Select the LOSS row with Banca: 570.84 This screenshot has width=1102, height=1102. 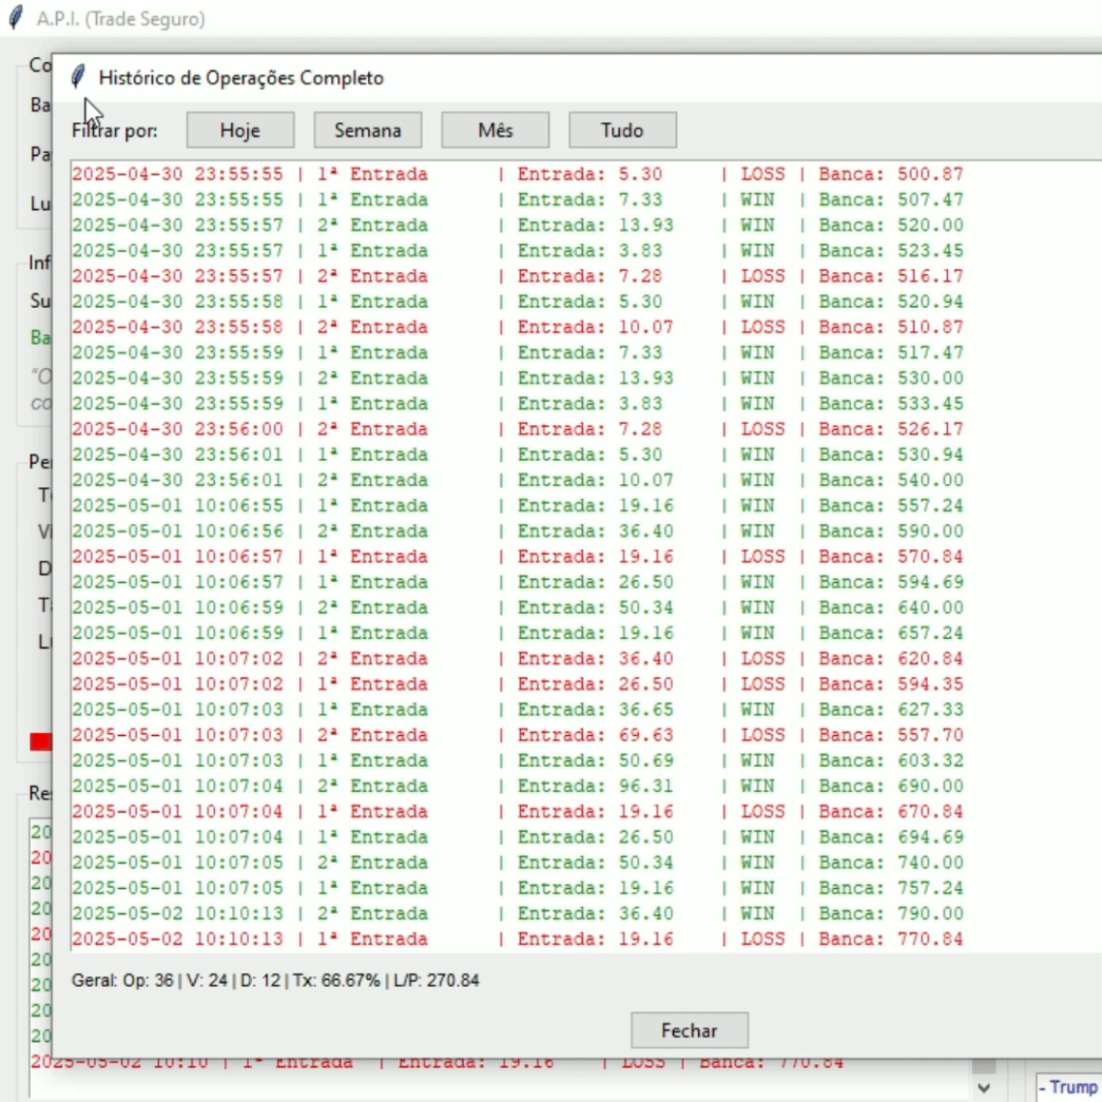coord(517,557)
